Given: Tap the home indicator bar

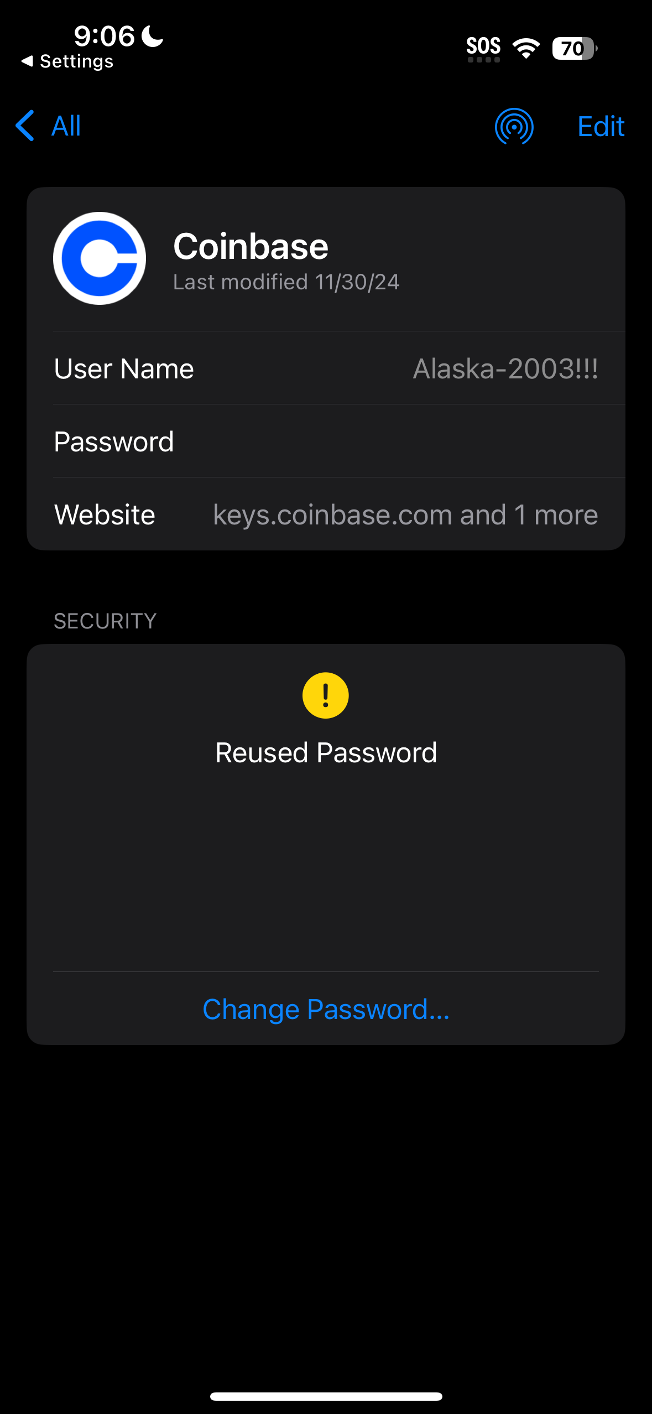Looking at the screenshot, I should (326, 1396).
